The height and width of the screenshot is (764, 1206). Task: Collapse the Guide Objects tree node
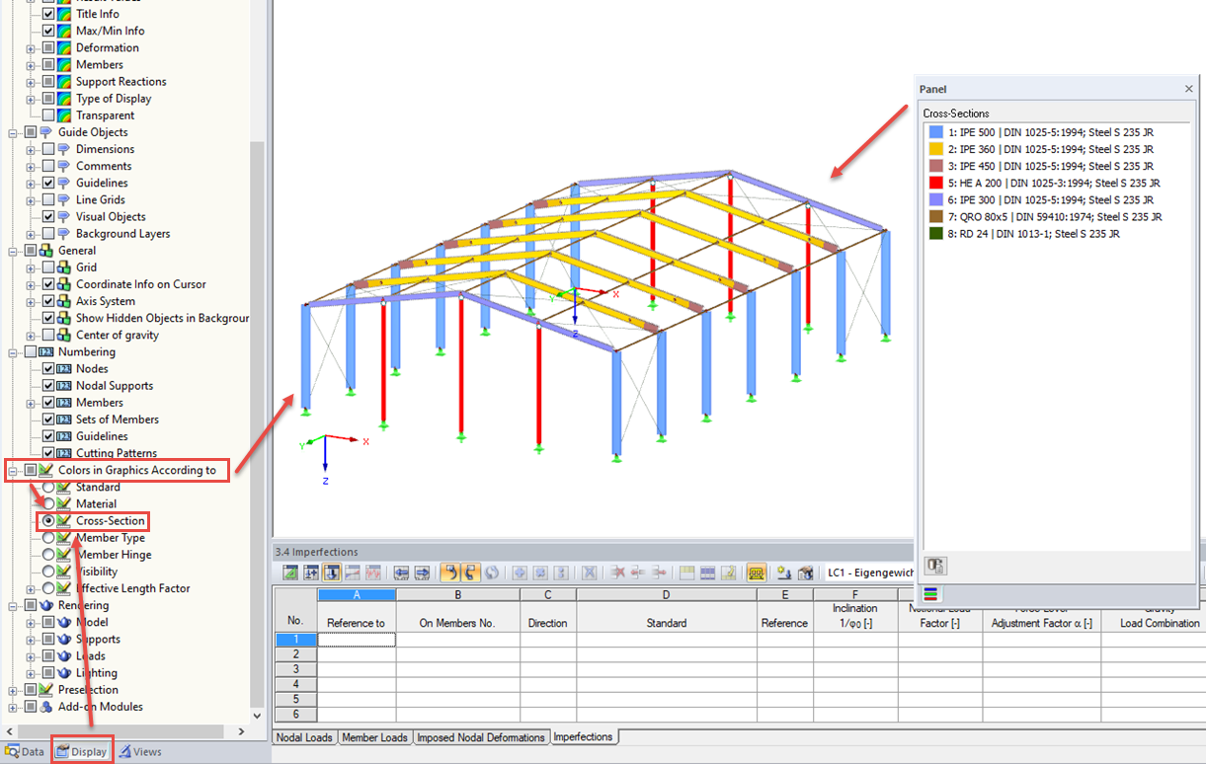(14, 132)
